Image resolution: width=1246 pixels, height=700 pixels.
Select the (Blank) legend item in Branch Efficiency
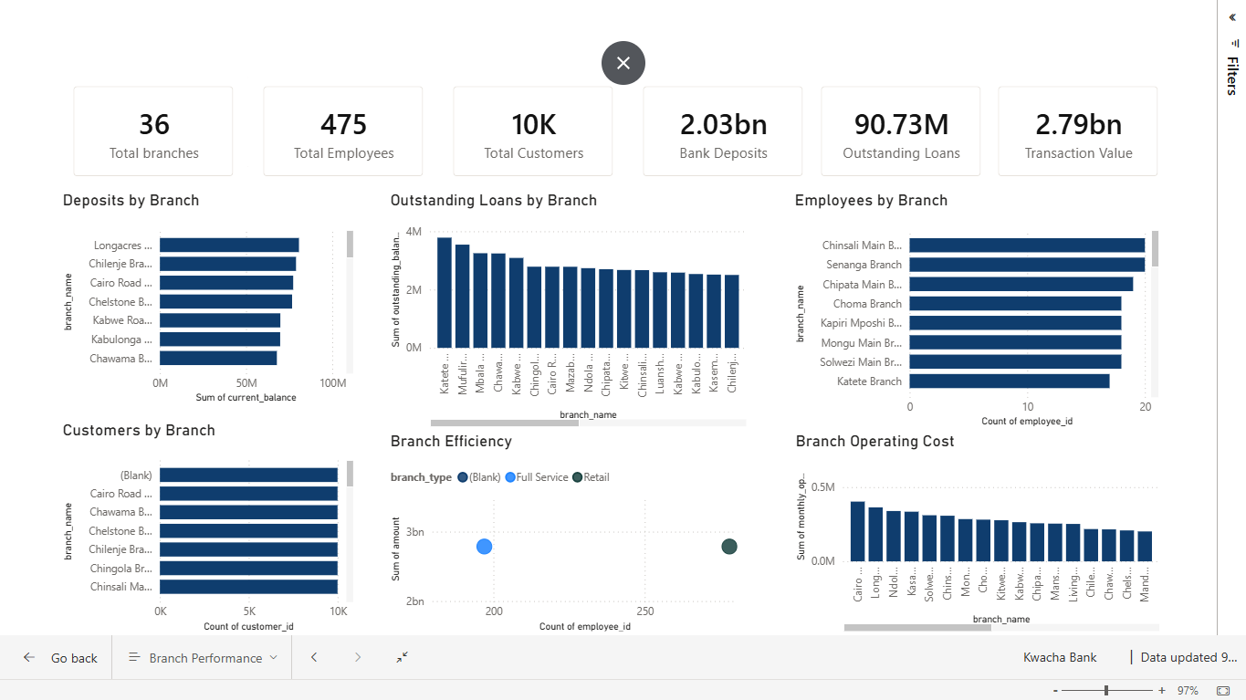479,477
